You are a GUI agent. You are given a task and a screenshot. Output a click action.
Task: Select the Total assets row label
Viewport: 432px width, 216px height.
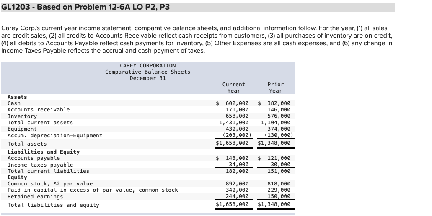tap(27, 144)
